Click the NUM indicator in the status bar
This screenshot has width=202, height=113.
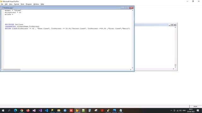click(195, 106)
